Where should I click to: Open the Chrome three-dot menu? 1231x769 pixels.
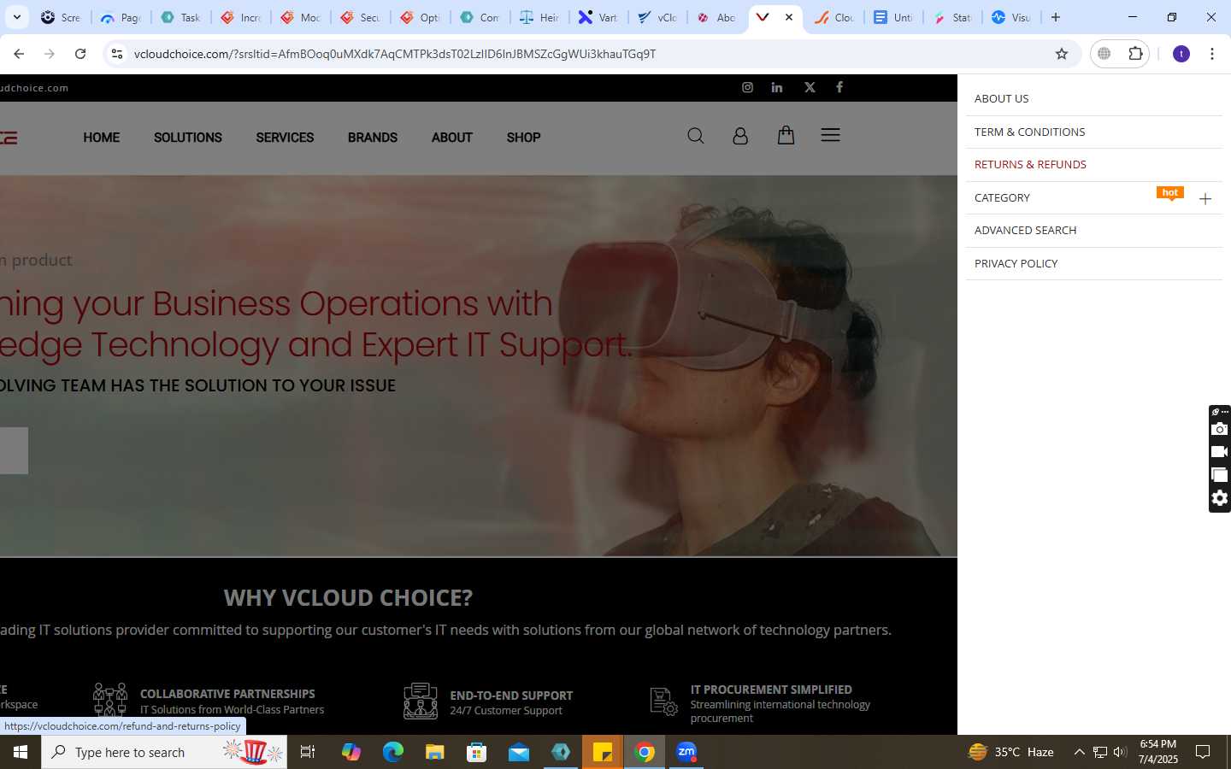1212,54
